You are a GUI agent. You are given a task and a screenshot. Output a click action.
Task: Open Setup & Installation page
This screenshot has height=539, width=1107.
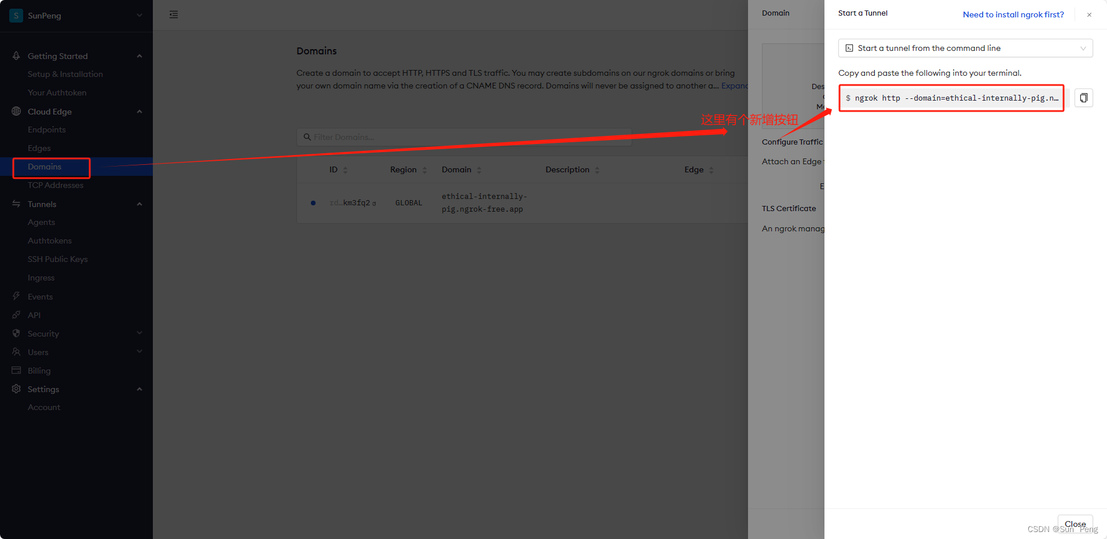point(65,74)
